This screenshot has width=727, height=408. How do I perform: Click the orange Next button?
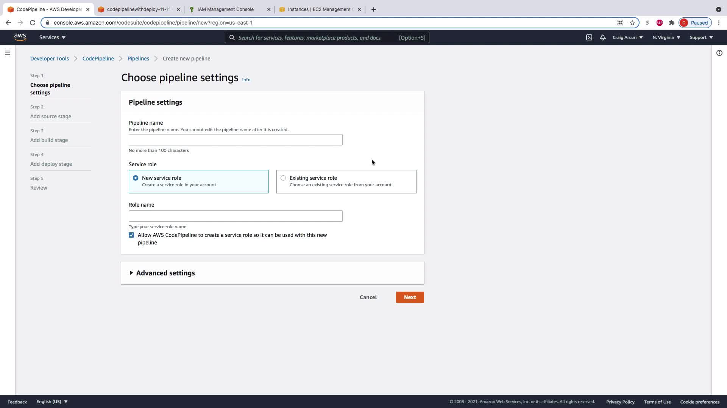tap(410, 297)
